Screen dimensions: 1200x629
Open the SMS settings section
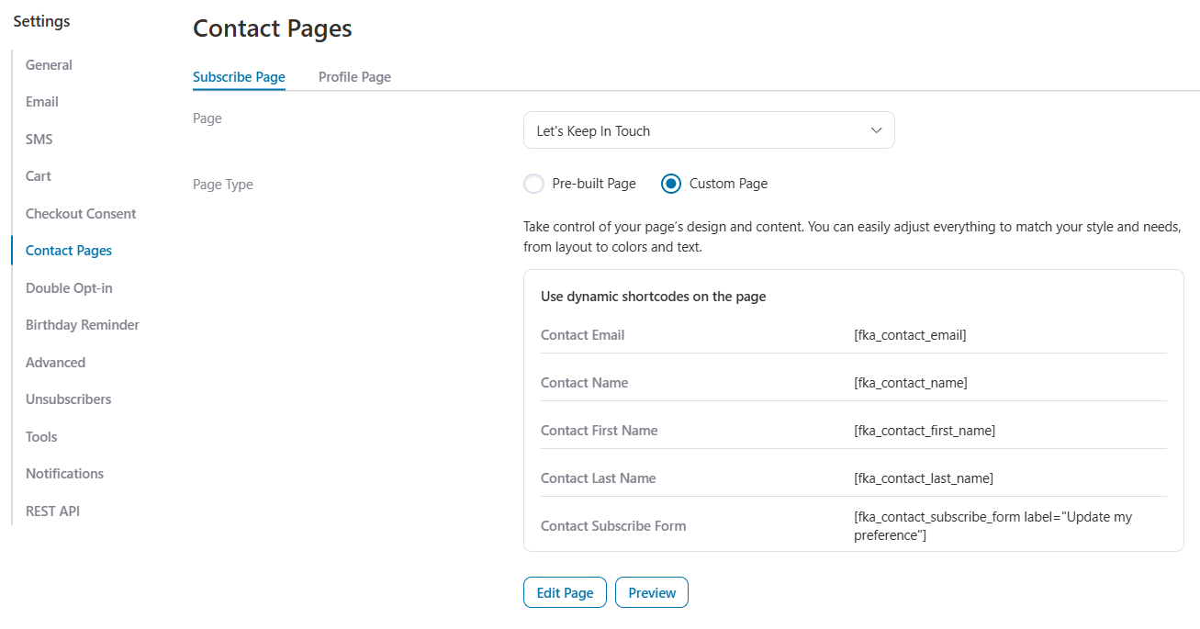pyautogui.click(x=39, y=139)
